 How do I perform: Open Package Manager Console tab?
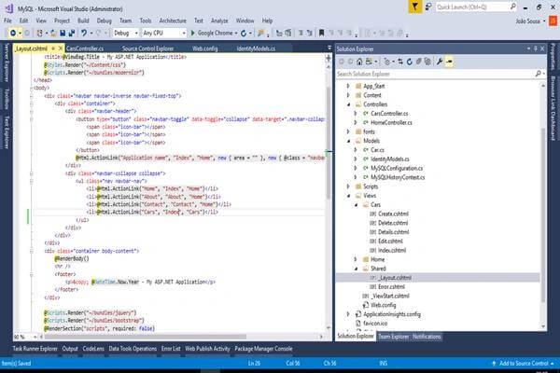coord(263,349)
